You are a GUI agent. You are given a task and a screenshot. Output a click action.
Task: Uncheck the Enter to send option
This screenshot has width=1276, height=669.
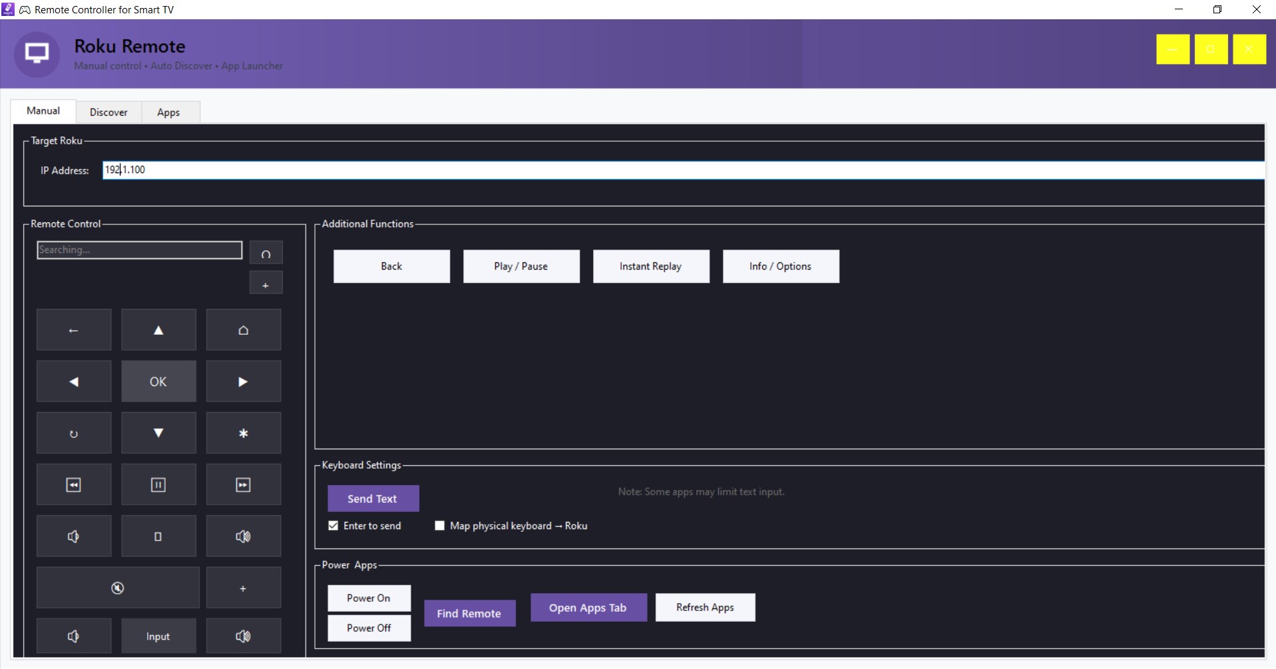(333, 525)
